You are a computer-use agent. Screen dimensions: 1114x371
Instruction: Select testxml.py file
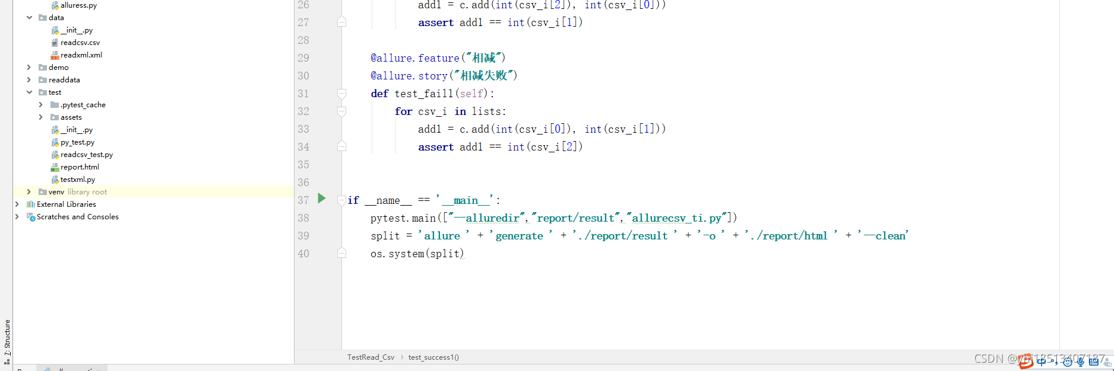(73, 179)
